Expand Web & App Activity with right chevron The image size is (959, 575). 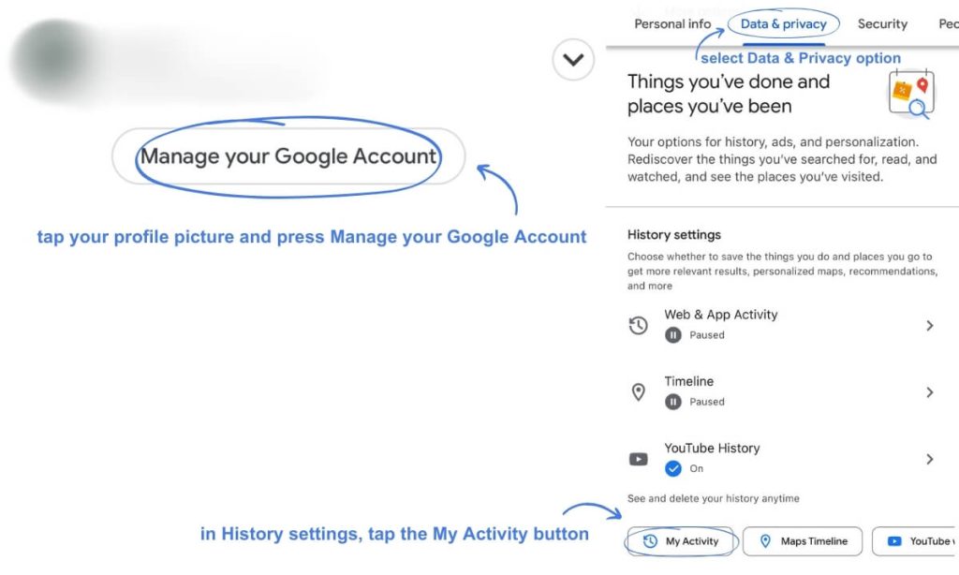click(x=930, y=325)
